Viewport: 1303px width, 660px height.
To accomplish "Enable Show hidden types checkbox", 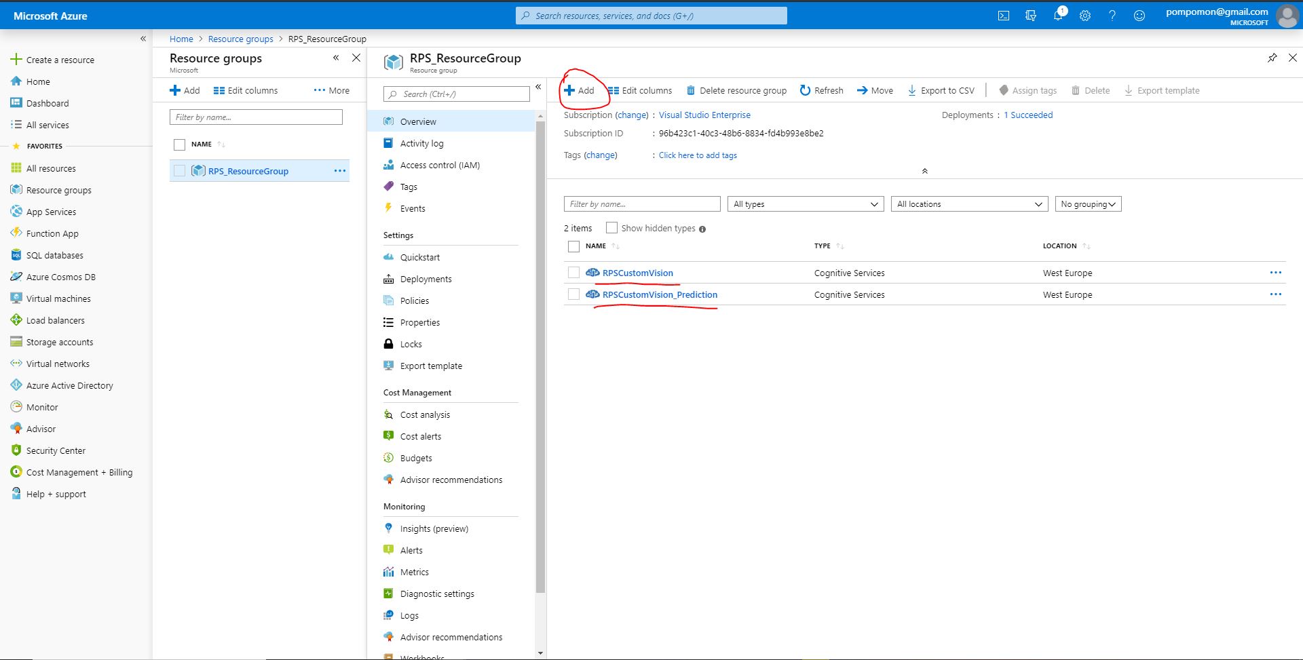I will point(611,228).
